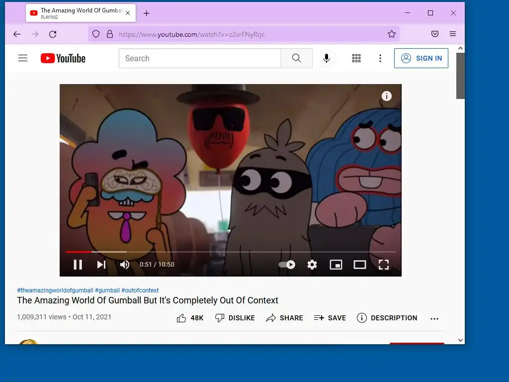Open the Firefox application menu
The height and width of the screenshot is (382, 509).
453,34
